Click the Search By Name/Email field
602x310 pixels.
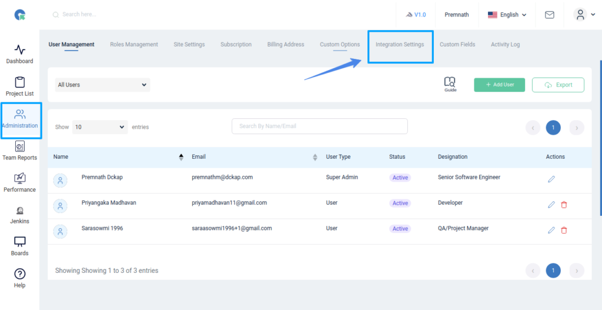point(319,126)
